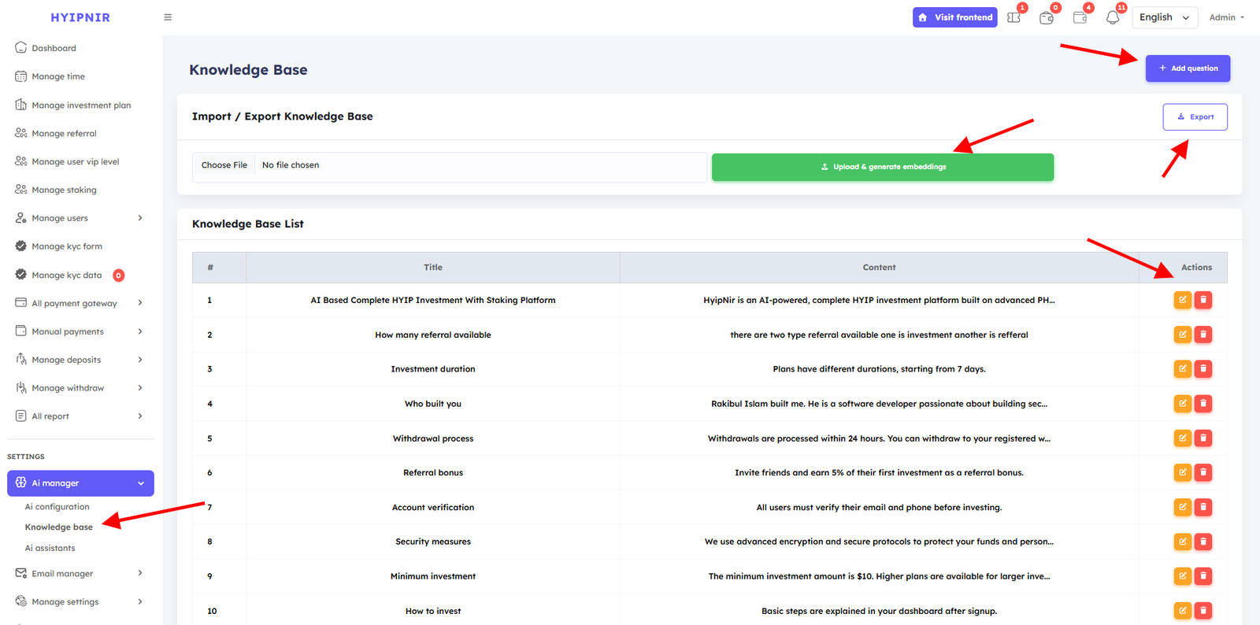Open Manage investment plan

pyautogui.click(x=80, y=105)
